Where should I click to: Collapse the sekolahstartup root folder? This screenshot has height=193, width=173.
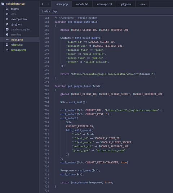(x=15, y=4)
